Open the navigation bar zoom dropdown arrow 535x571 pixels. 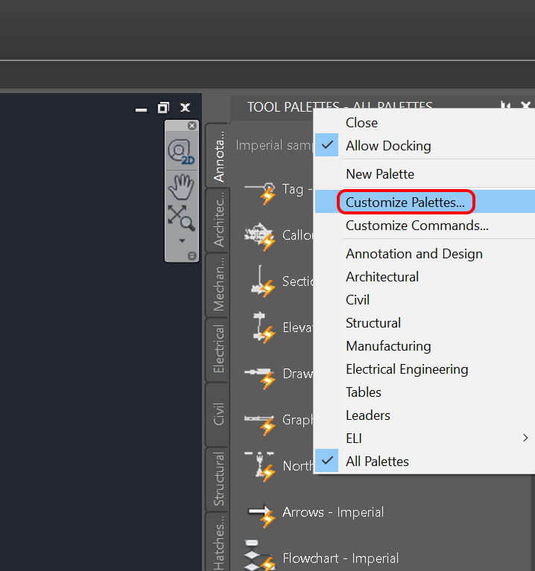180,240
